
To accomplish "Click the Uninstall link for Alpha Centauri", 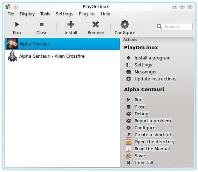I will pyautogui.click(x=144, y=163).
